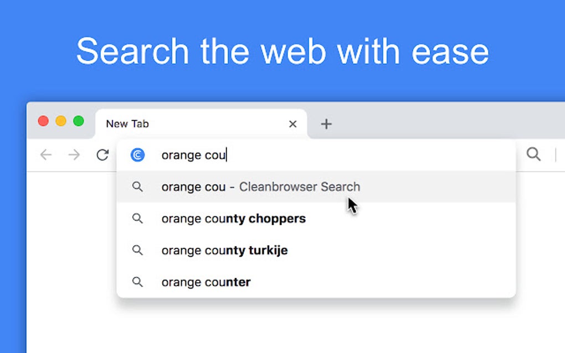Select the orange counter suggestion

click(x=206, y=282)
